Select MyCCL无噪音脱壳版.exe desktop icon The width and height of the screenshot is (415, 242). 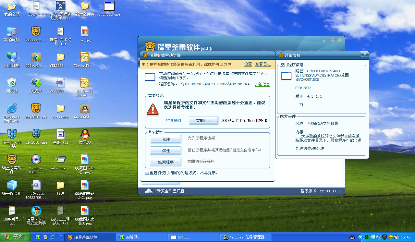(x=60, y=10)
